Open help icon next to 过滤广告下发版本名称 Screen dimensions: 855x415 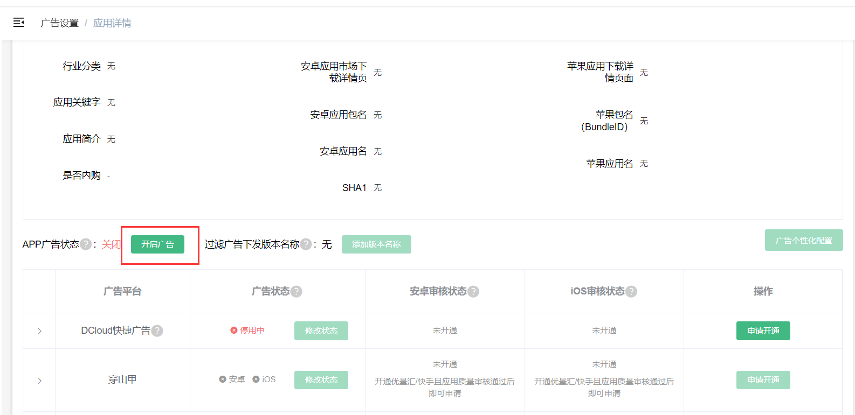click(306, 244)
